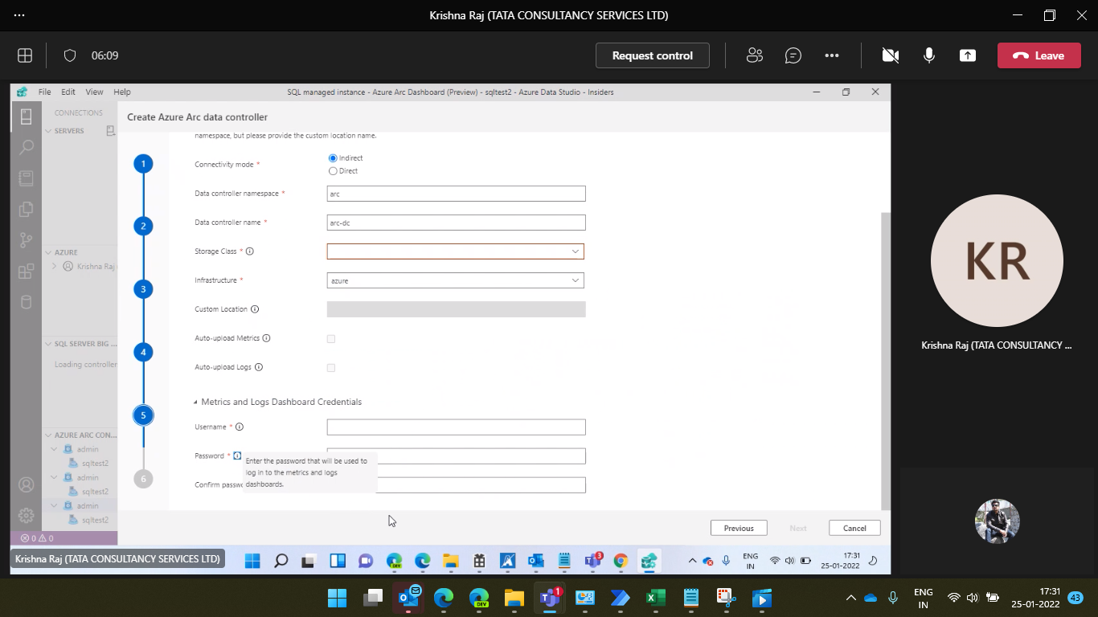The width and height of the screenshot is (1098, 617).
Task: Open the meeting chat in Teams
Action: 793,55
